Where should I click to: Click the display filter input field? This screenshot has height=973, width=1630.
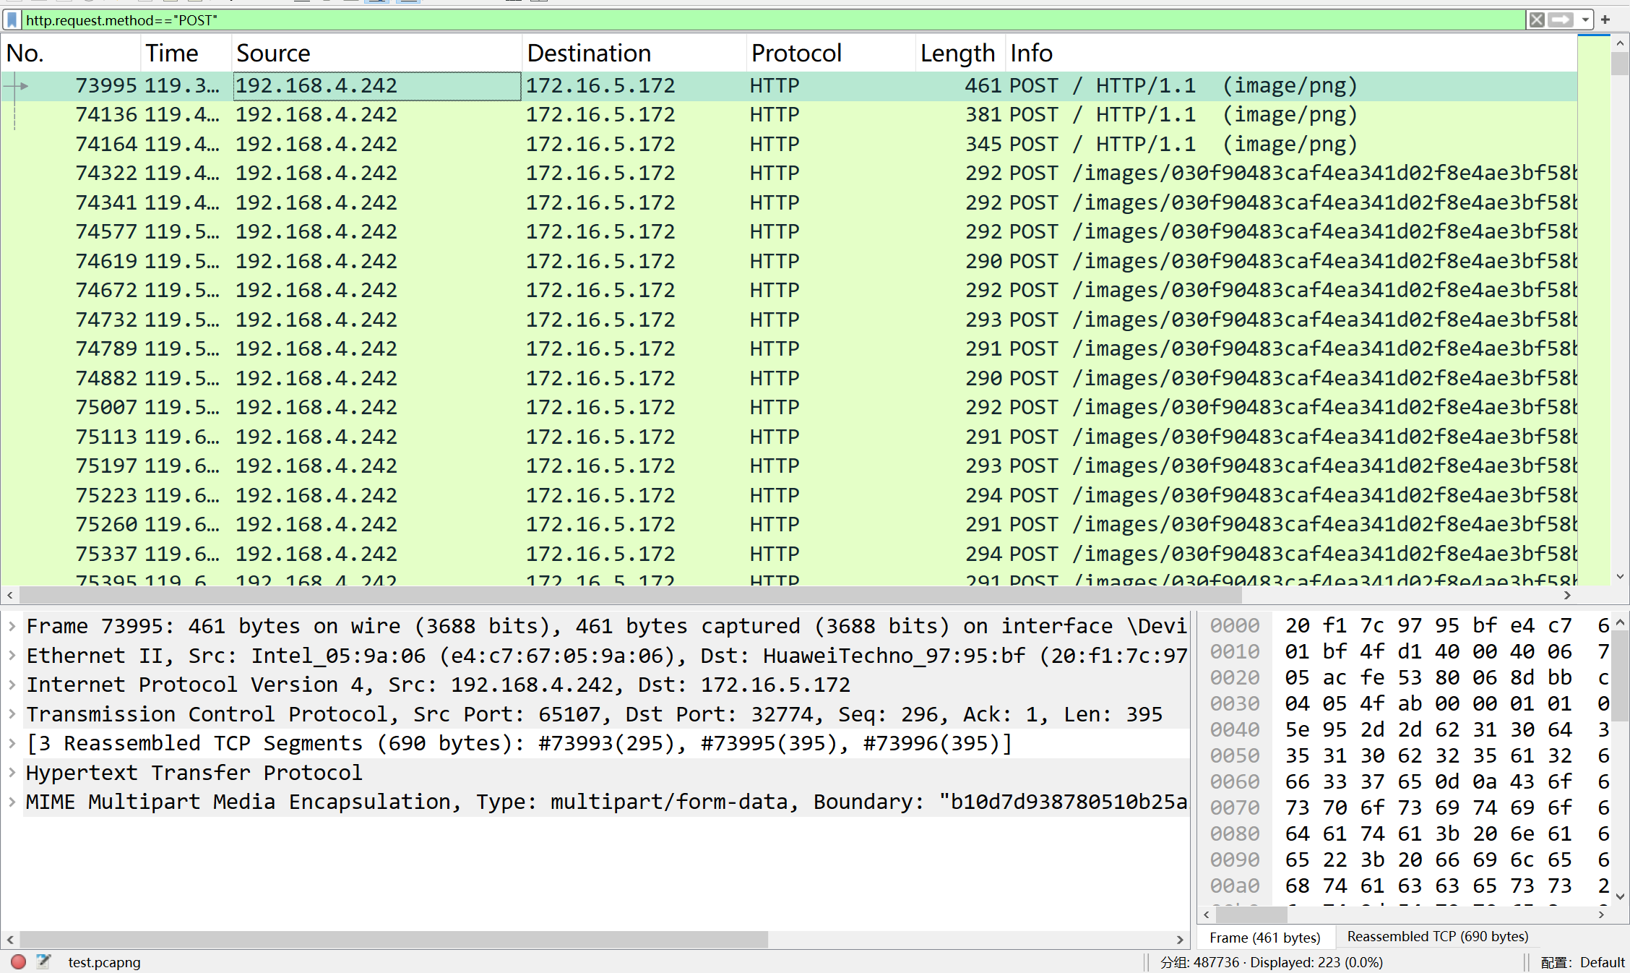(723, 20)
